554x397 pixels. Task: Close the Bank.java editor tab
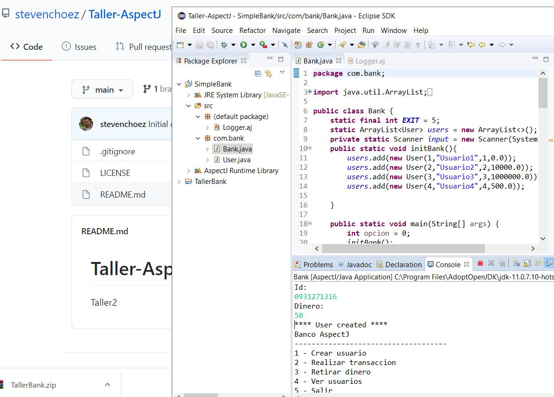click(x=339, y=61)
